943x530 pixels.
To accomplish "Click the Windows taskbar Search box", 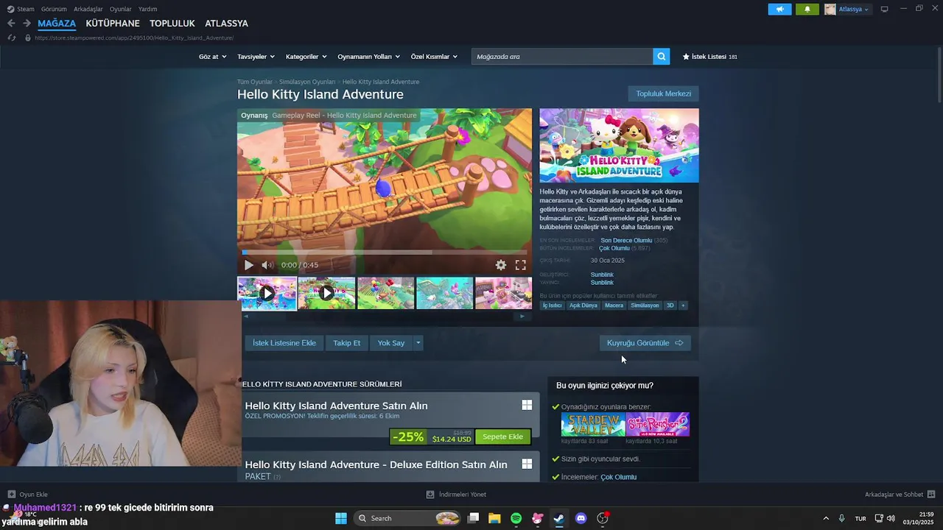I will 407,518.
